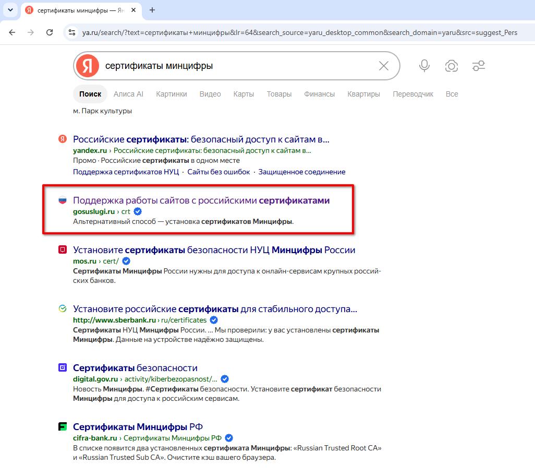Click the www.sberbank.ru domain link
The height and width of the screenshot is (476, 535).
(114, 320)
